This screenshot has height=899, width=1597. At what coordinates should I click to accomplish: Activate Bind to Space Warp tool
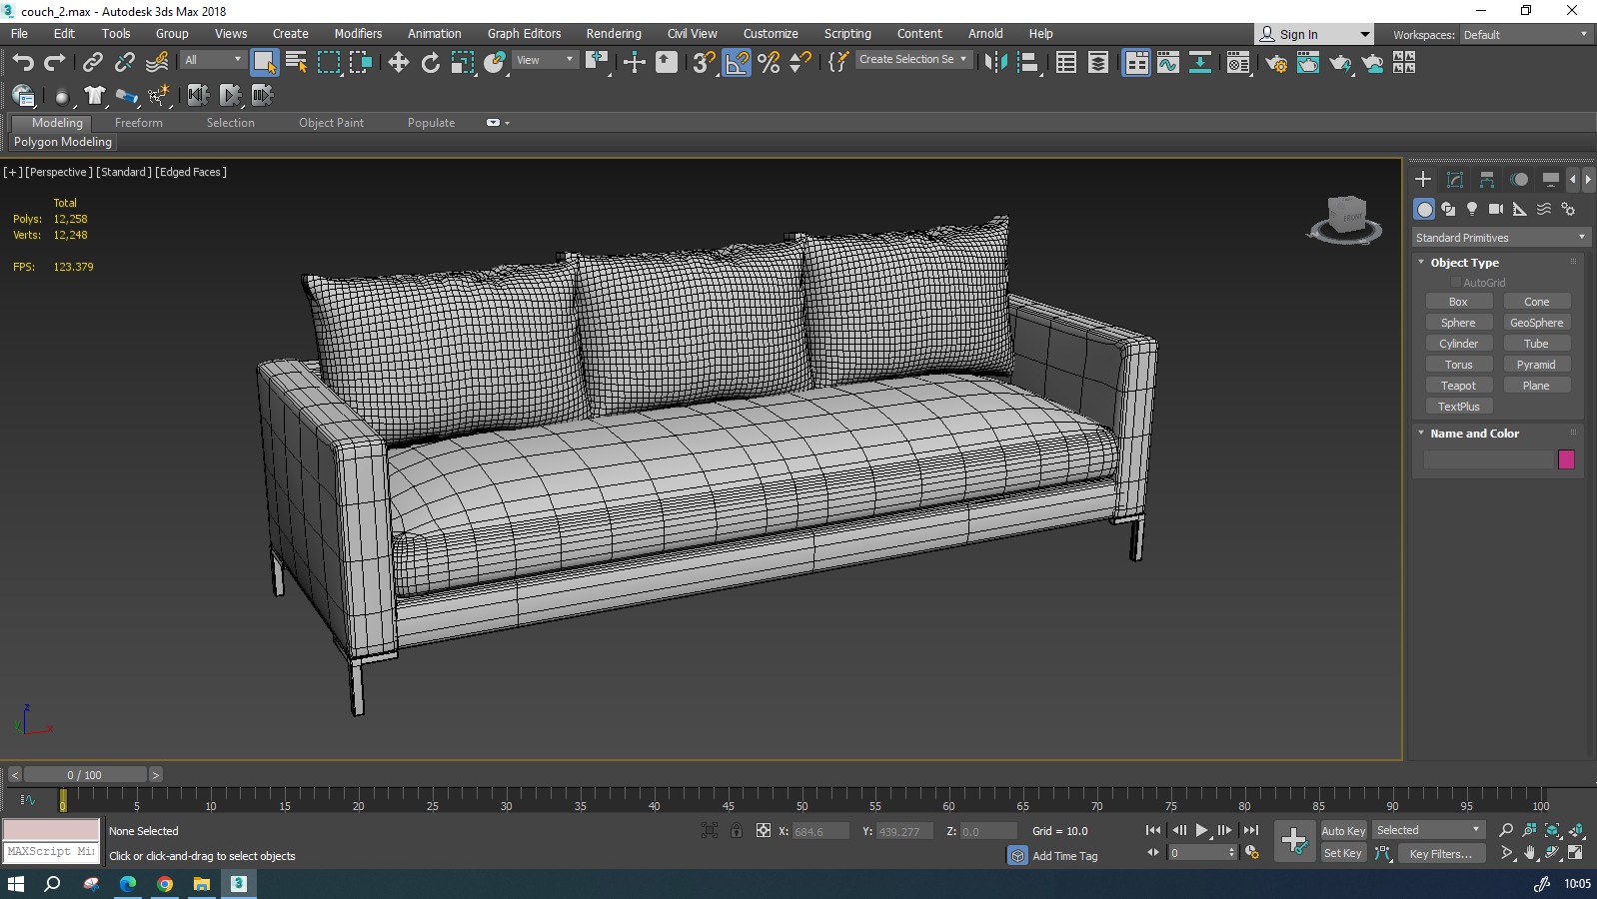coord(157,62)
